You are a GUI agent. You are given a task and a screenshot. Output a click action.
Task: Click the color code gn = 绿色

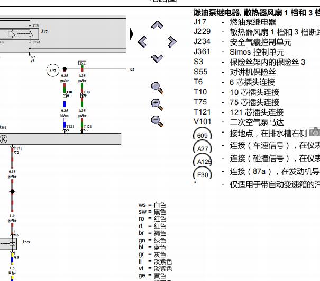pyautogui.click(x=152, y=240)
